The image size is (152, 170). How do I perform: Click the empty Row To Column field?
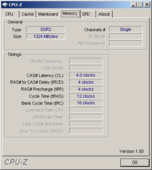click(86, 131)
